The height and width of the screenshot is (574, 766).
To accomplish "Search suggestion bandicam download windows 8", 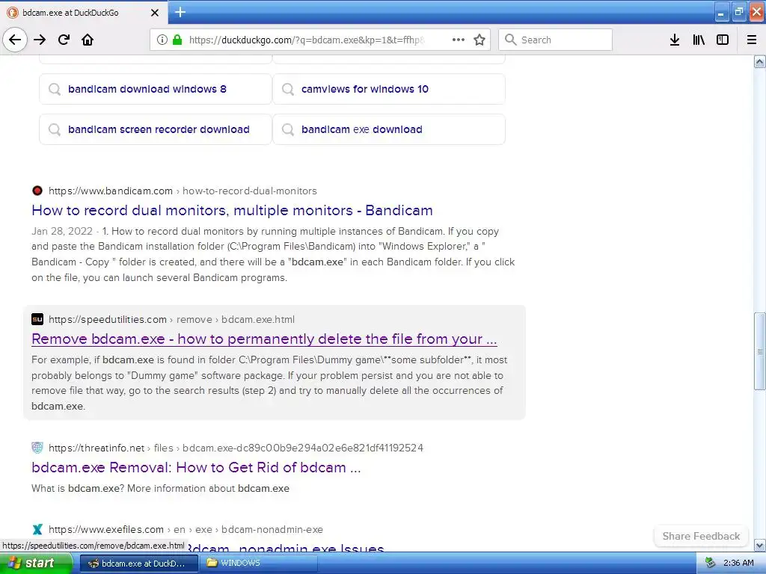I will point(156,89).
